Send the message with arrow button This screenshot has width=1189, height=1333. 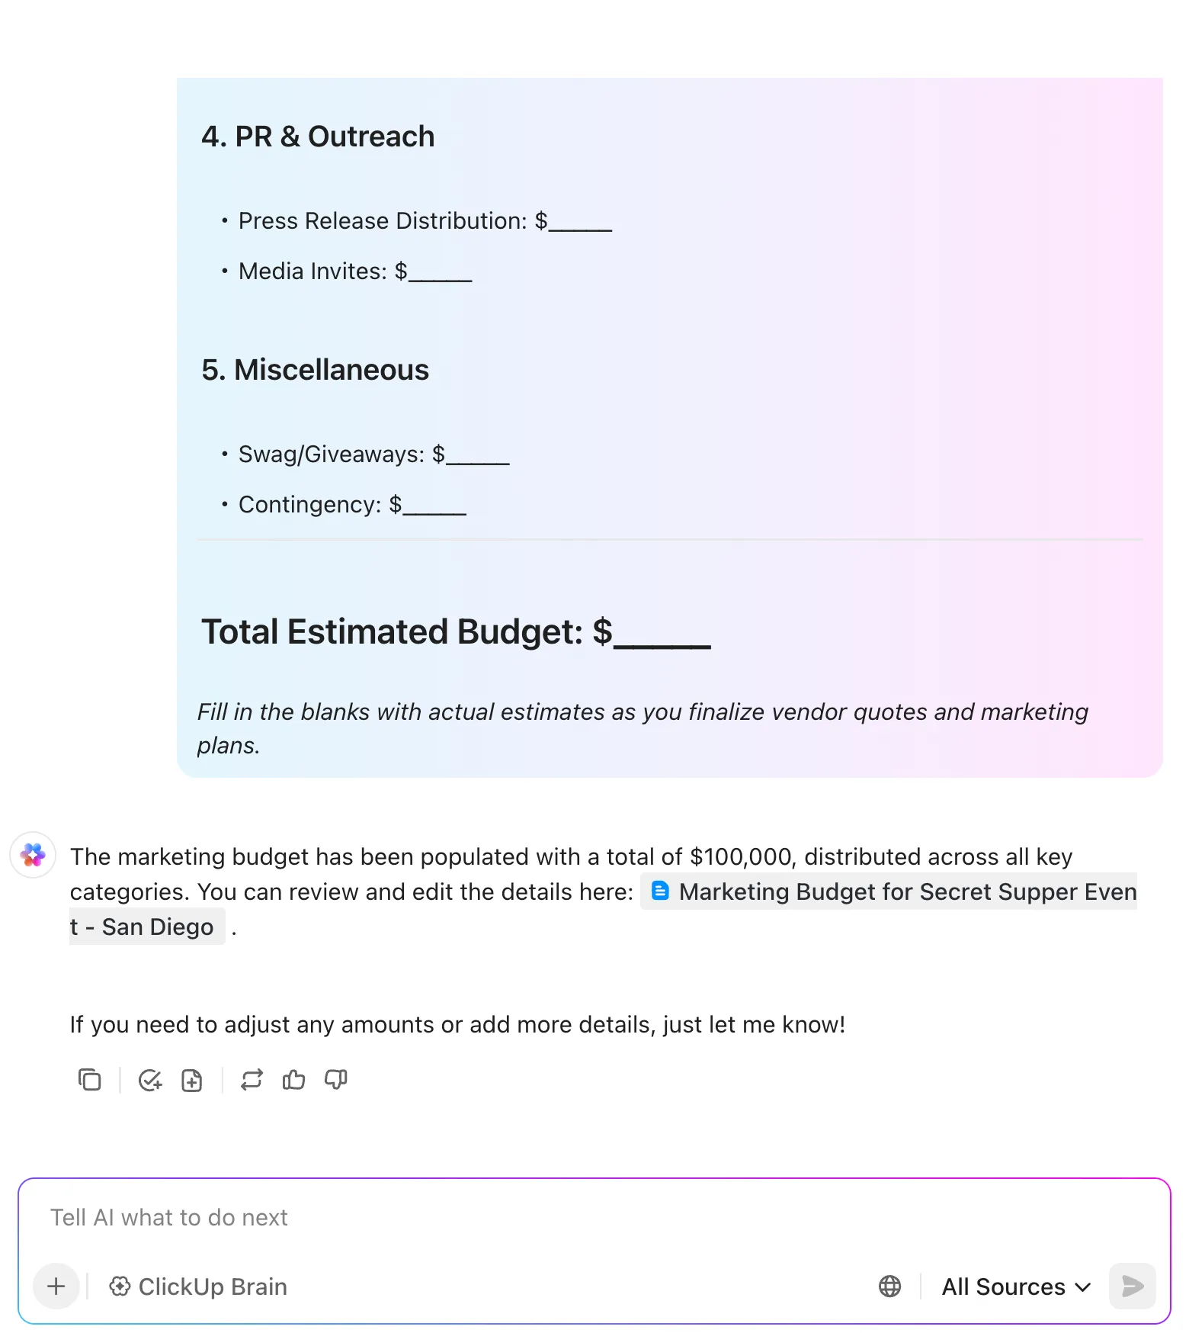(x=1133, y=1286)
